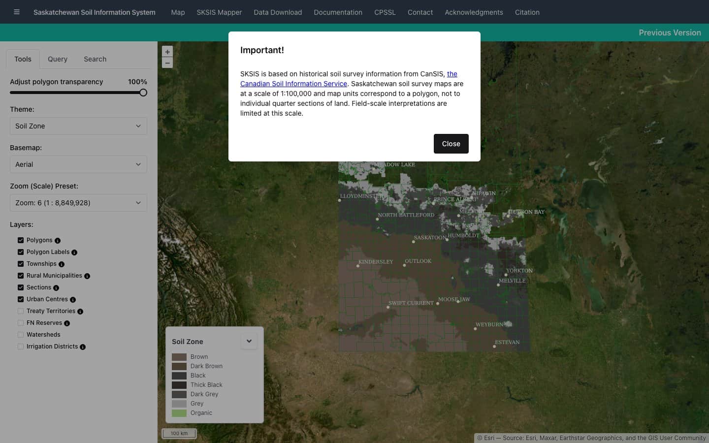The height and width of the screenshot is (443, 709).
Task: Zoom in on the map
Action: [x=167, y=52]
